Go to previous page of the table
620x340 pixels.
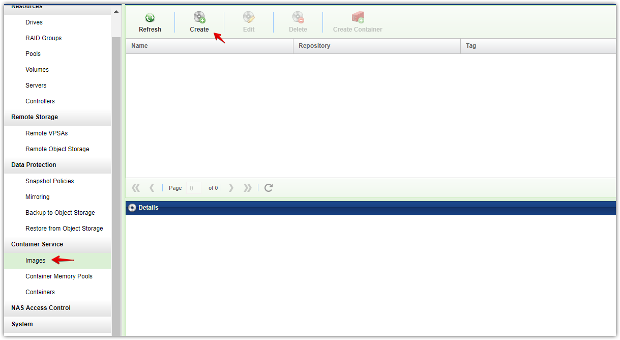pos(152,188)
